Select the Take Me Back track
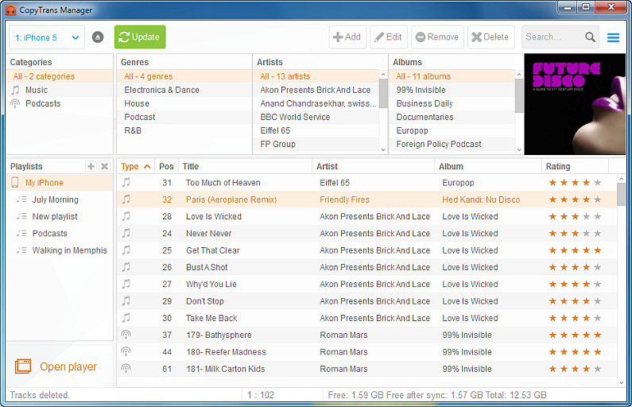 [x=366, y=318]
